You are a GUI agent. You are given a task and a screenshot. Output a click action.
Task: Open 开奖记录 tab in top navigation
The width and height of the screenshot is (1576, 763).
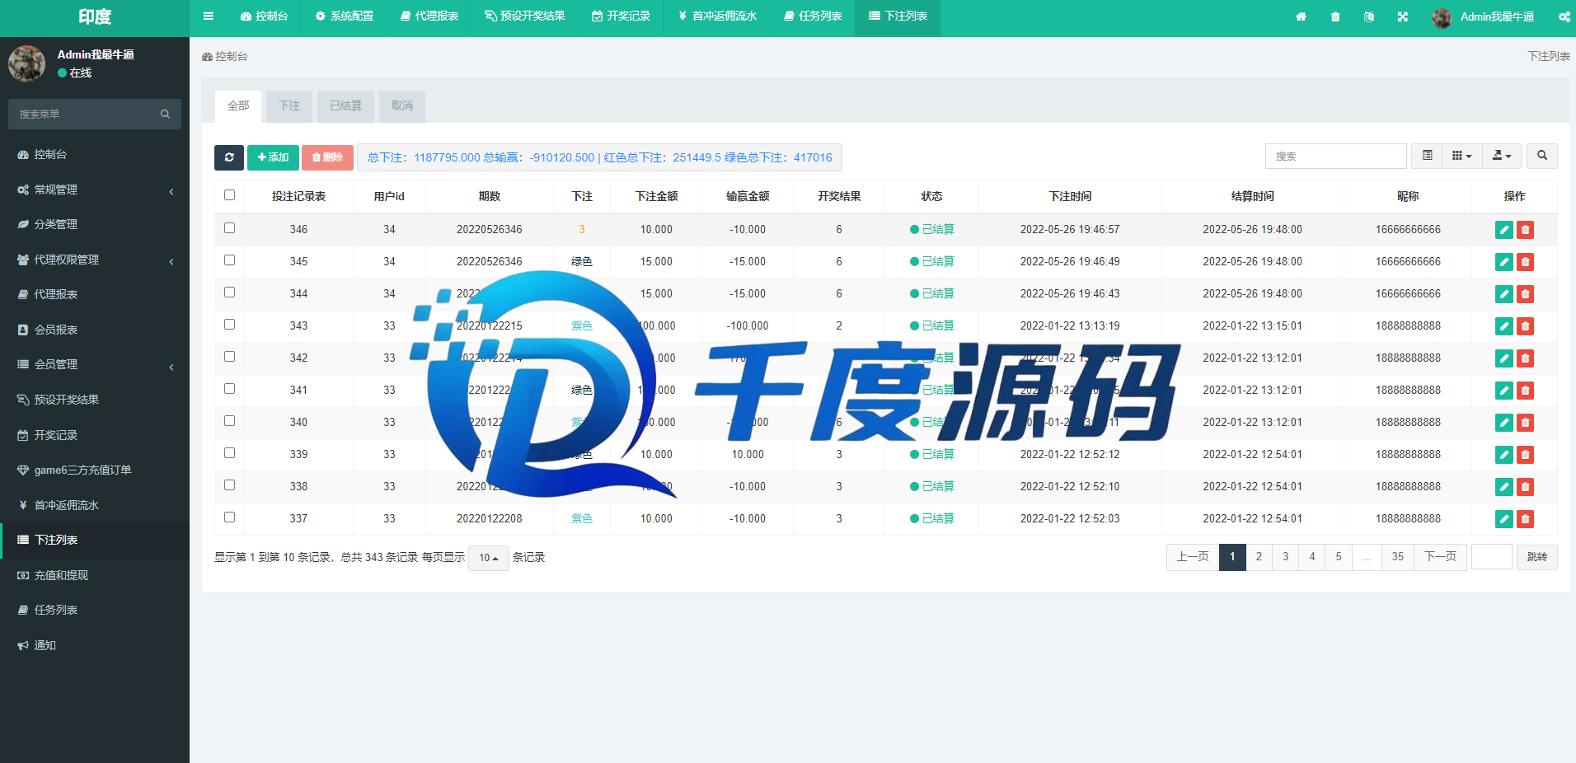coord(621,16)
